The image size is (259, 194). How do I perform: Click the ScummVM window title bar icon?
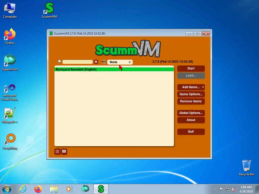click(x=51, y=34)
